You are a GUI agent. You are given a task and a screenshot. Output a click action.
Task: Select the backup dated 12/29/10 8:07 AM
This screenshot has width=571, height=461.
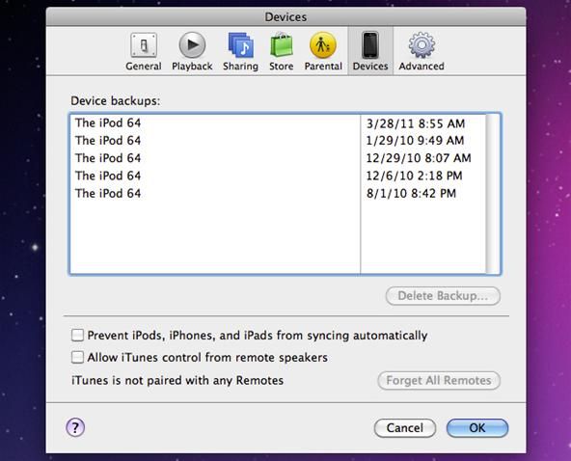[278, 158]
